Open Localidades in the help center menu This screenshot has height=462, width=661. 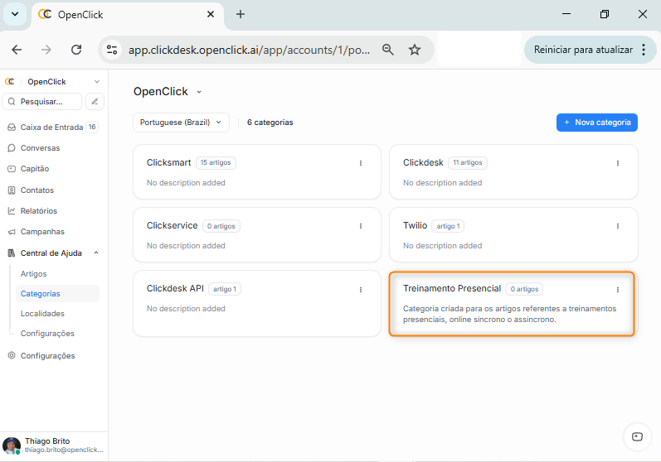coord(42,314)
